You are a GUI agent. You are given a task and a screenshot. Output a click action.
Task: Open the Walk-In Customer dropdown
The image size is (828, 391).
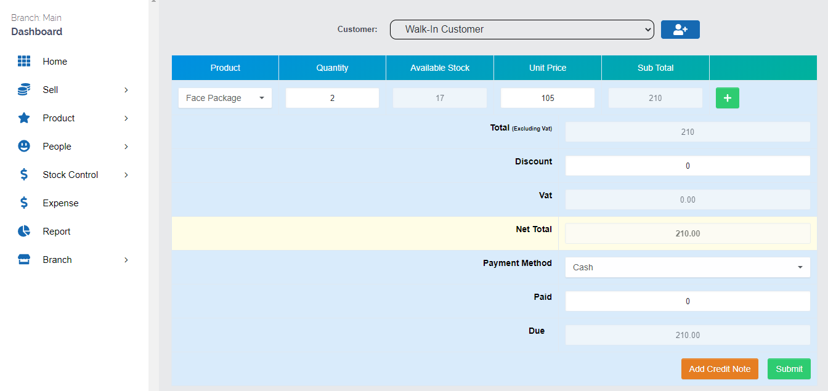coord(522,29)
